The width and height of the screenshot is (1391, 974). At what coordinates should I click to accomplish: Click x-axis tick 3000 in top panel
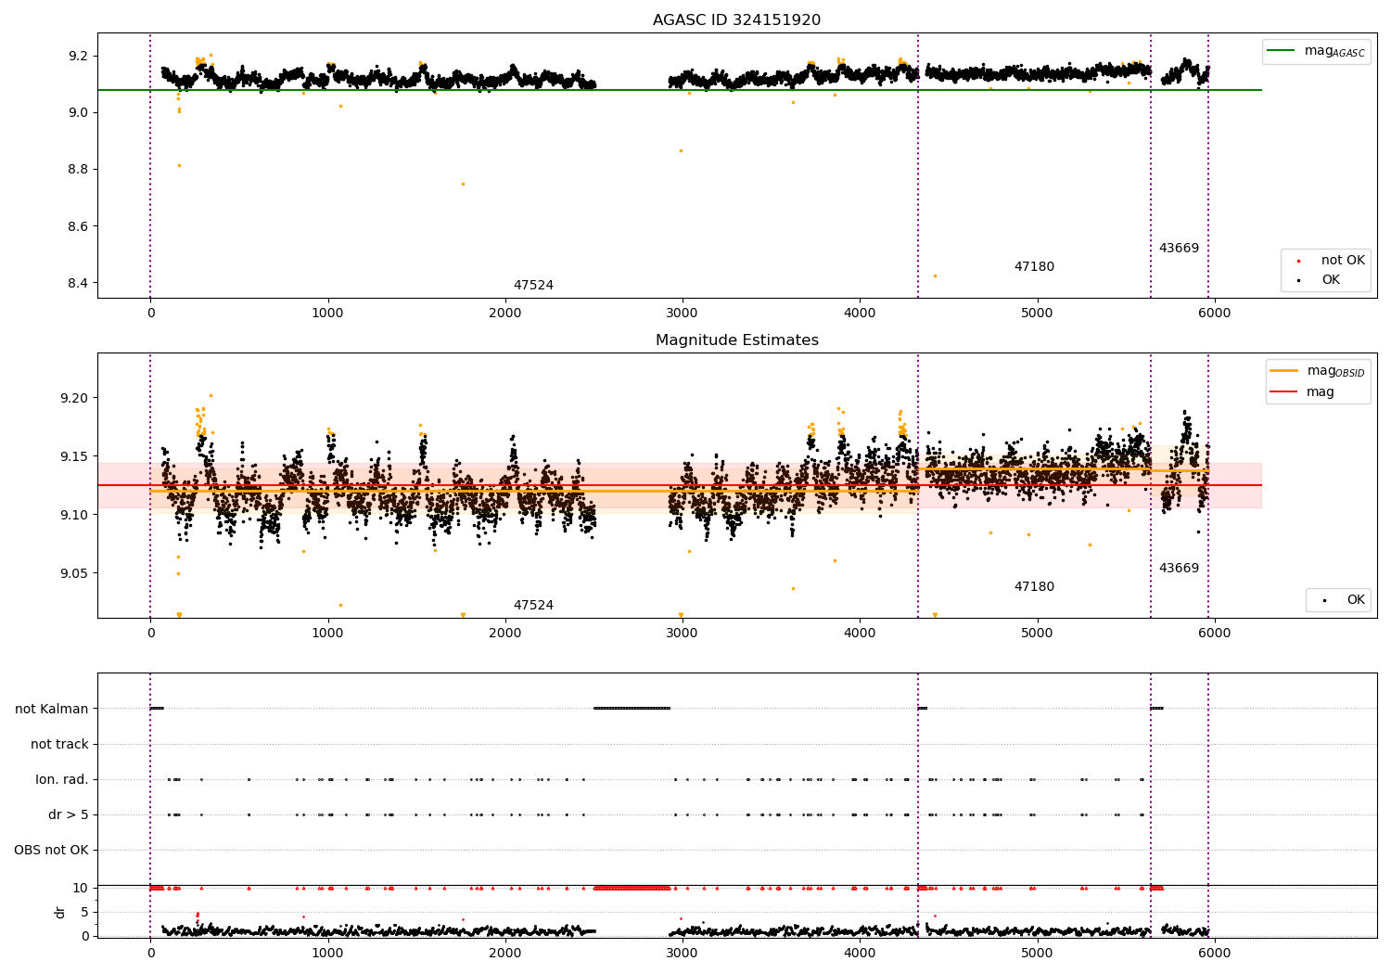click(683, 314)
